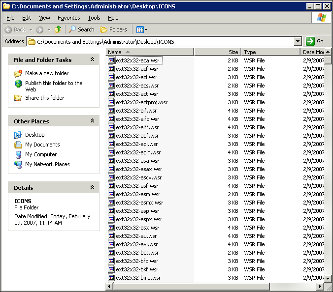Click the Back arrow icon
Viewport: 333px width, 292px height.
pyautogui.click(x=8, y=29)
